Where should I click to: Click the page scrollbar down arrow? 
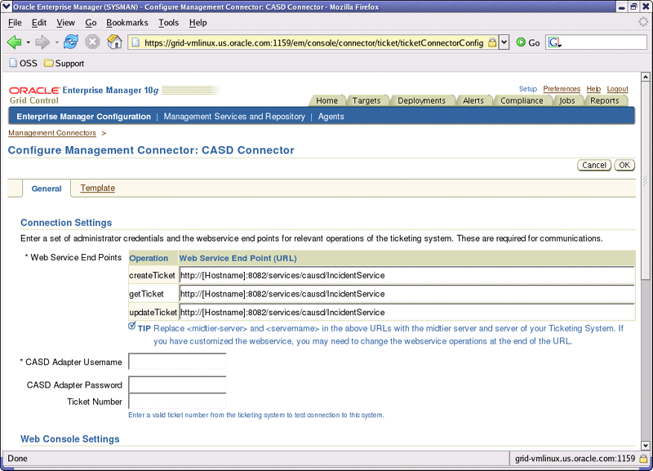(645, 445)
